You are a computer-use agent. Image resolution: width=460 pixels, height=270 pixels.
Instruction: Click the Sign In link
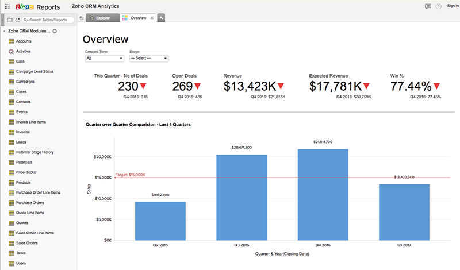tap(453, 6)
